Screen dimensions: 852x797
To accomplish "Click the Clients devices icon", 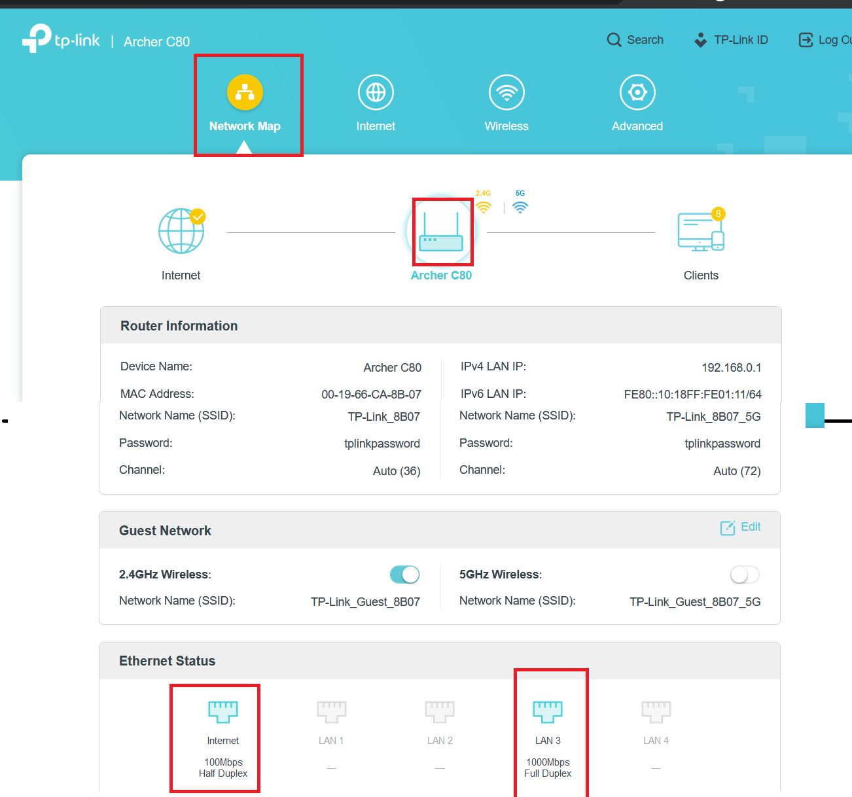I will tap(701, 232).
